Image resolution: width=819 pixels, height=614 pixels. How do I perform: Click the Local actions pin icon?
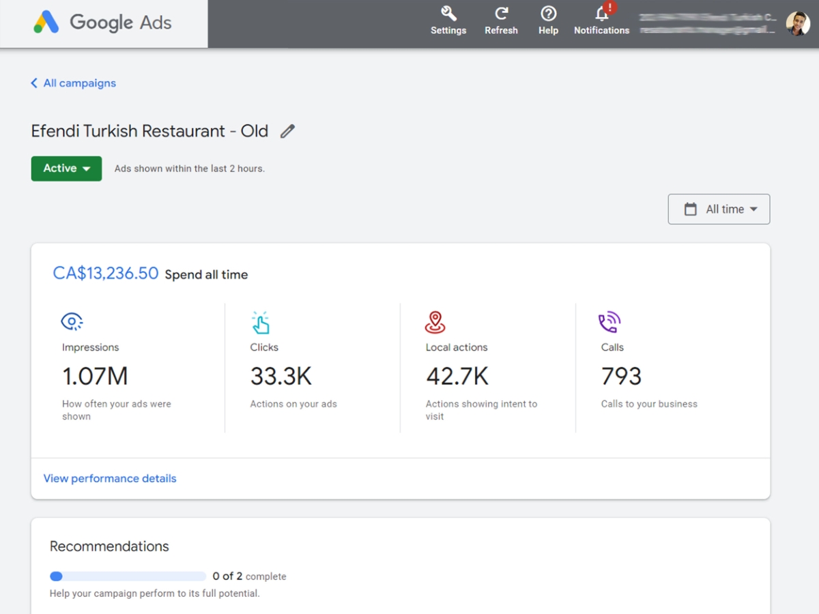(x=436, y=321)
